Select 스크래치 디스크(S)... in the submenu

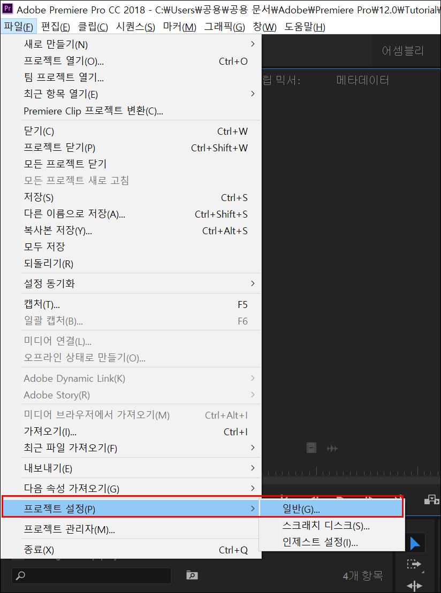tap(331, 526)
